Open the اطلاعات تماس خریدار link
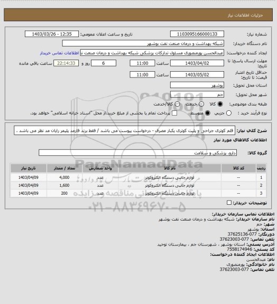This screenshot has width=277, height=304. [x=59, y=53]
